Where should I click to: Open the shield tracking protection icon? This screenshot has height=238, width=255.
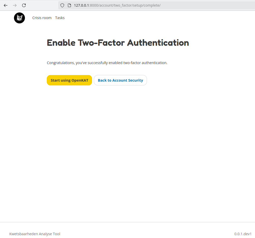click(62, 5)
